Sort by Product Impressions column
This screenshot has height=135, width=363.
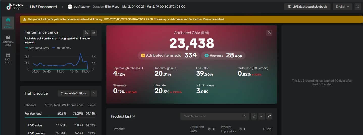(245, 129)
